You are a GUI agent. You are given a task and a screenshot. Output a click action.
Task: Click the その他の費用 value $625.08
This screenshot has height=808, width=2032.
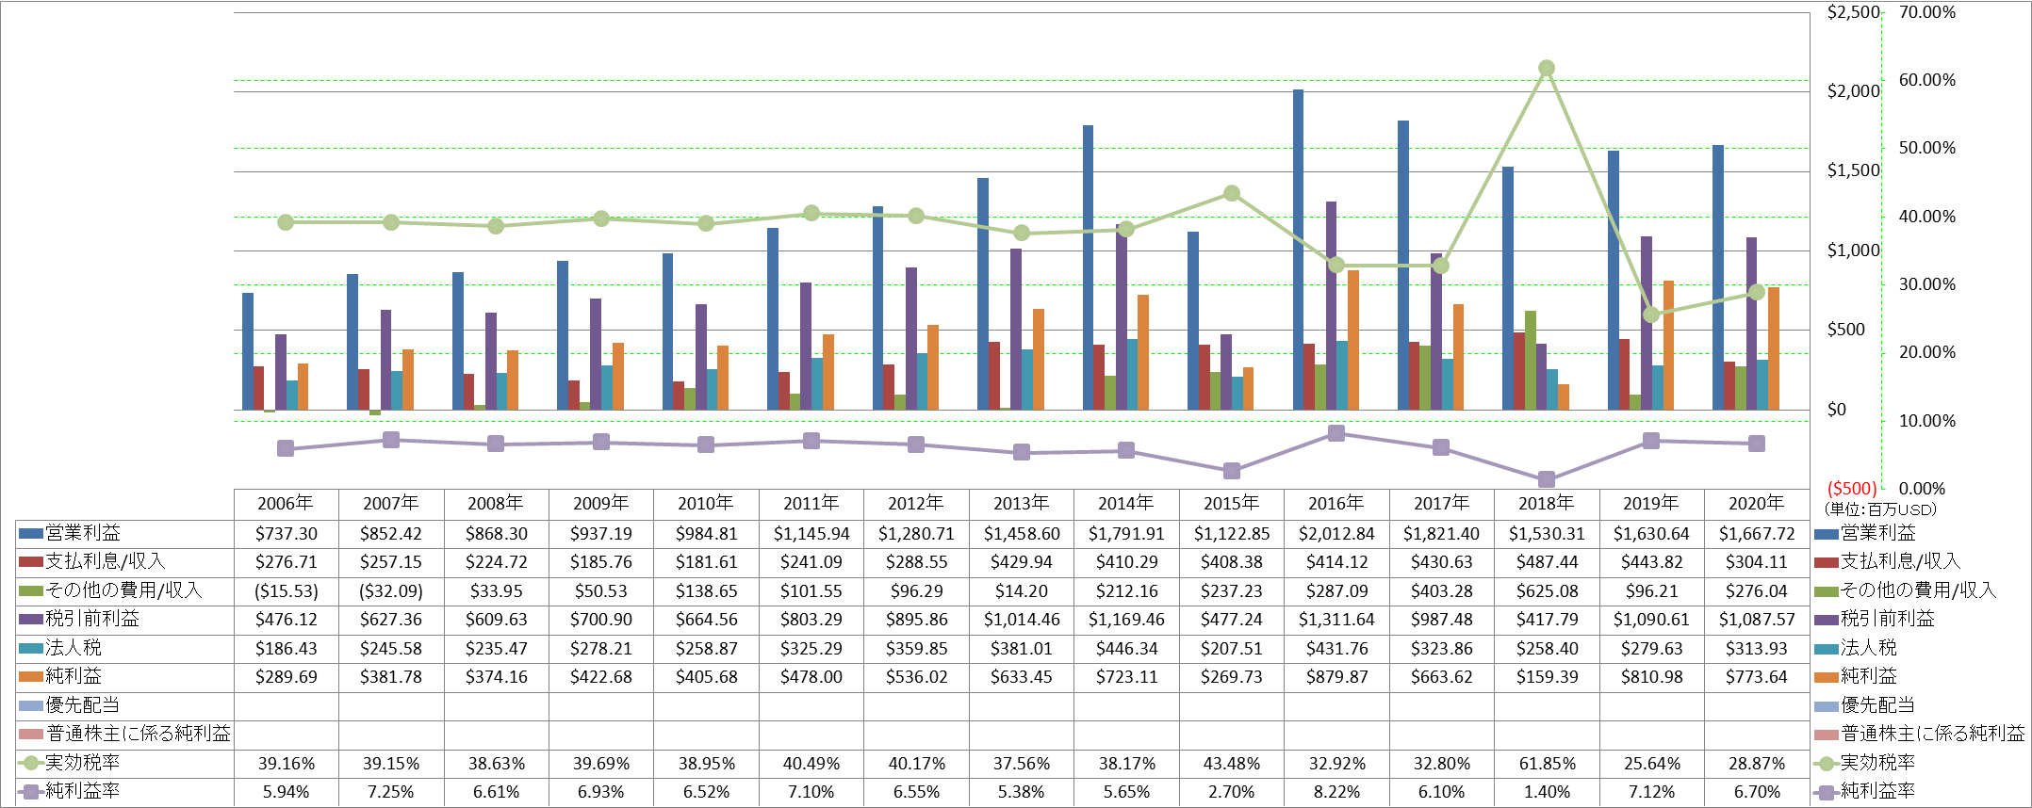(1547, 591)
